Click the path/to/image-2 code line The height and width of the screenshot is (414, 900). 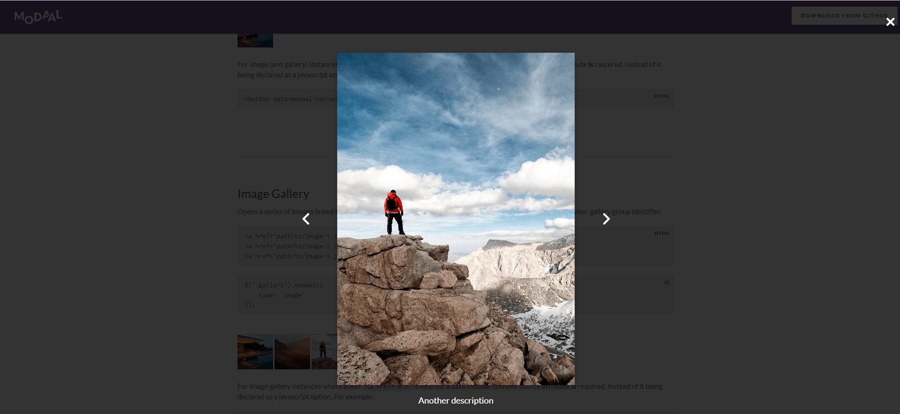point(291,246)
